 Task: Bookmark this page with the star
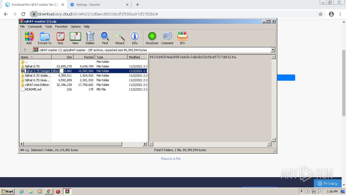[321, 14]
